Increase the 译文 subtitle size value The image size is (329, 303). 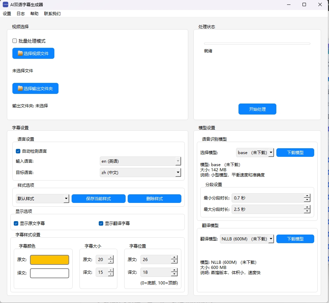pos(110,270)
